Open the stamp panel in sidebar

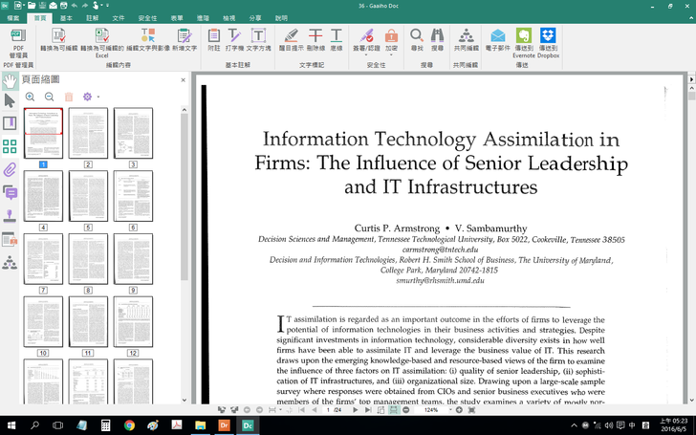pos(10,216)
